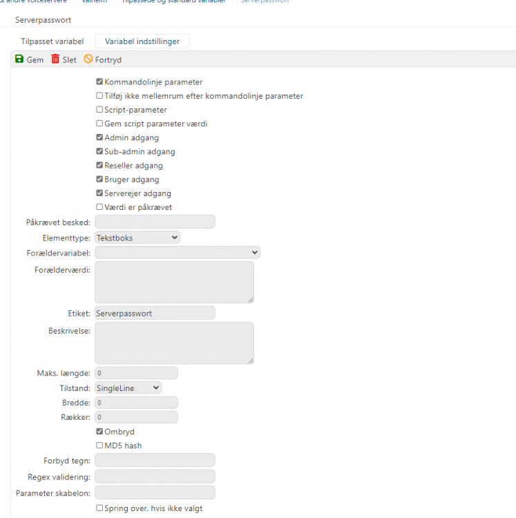
Task: Select the Tilpasset variabel tab
Action: [x=52, y=41]
